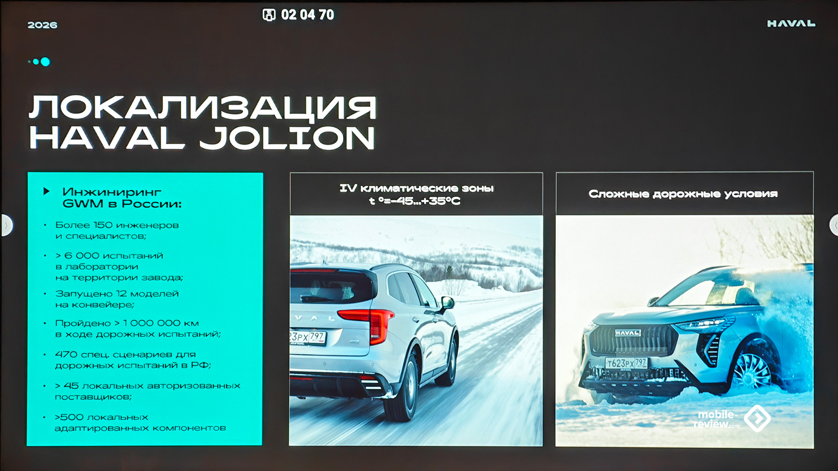Click the > 6 000 испытаний bullet item
The image size is (838, 471).
click(119, 266)
